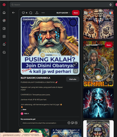Open the board selector dropdown SLOT GACOR
117x137 pixels.
click(63, 13)
